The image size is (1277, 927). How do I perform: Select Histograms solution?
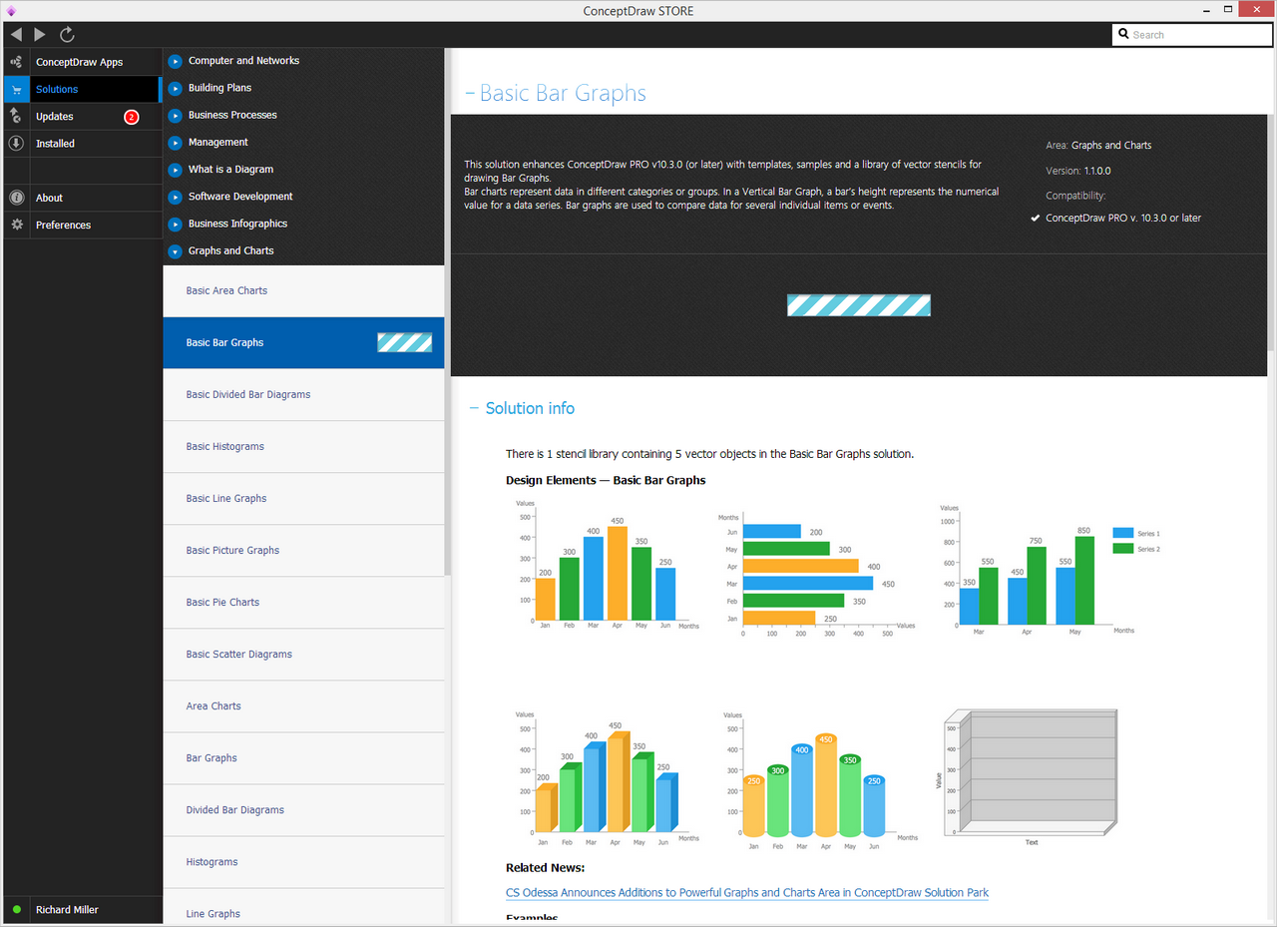[303, 862]
